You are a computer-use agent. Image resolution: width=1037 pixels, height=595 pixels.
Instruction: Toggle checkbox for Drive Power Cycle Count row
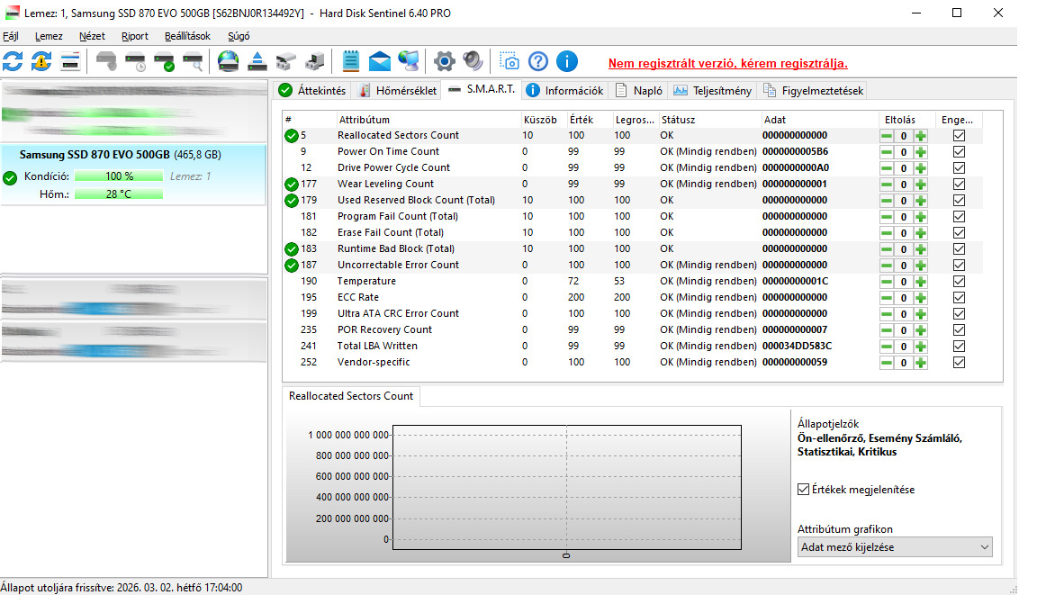pyautogui.click(x=959, y=168)
